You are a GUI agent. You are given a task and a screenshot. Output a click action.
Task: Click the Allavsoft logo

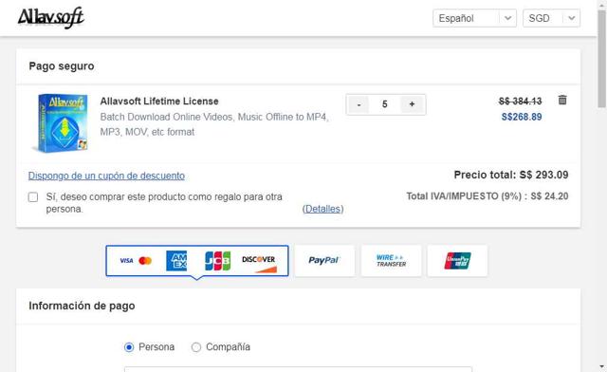click(x=50, y=18)
